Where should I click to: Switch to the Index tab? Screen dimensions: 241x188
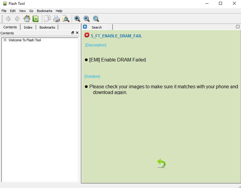pyautogui.click(x=28, y=27)
